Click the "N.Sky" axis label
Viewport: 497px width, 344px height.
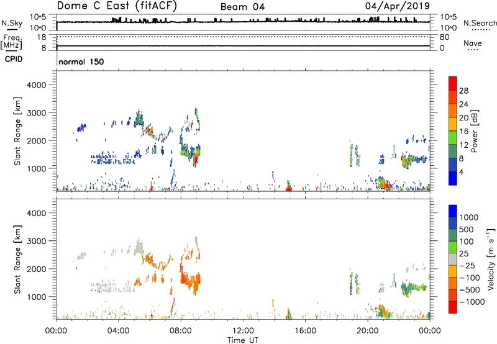[x=12, y=23]
